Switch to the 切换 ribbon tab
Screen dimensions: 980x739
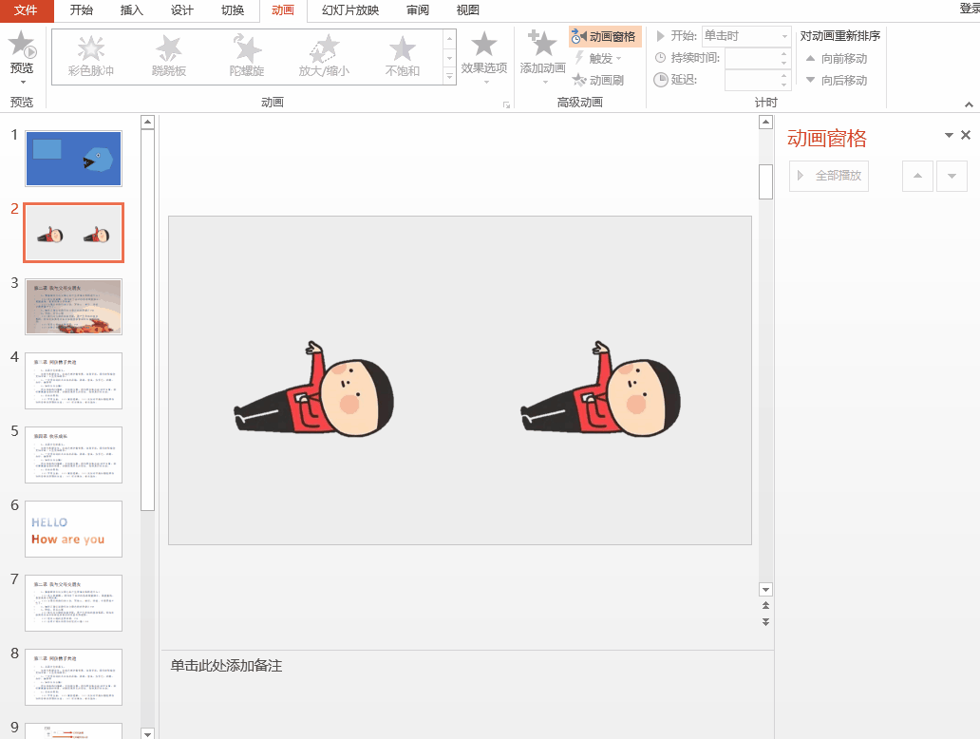click(231, 10)
